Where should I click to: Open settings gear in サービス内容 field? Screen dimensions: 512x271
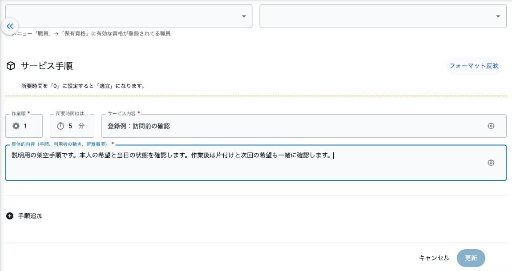pos(491,126)
